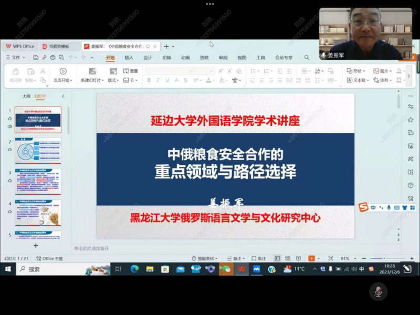Switch to the 视图 View tab
The image size is (420, 315).
(241, 58)
